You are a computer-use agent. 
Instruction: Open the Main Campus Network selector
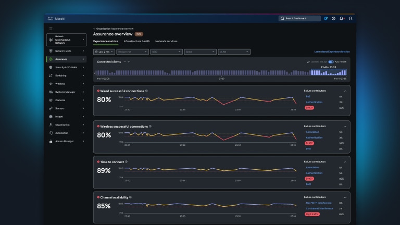(66, 40)
